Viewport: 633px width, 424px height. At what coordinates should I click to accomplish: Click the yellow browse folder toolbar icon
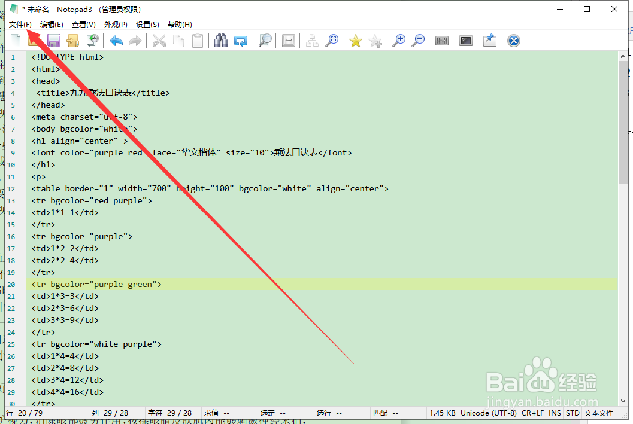coord(73,41)
